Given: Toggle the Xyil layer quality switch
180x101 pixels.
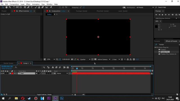Looking at the screenshot, I should point(40,74).
